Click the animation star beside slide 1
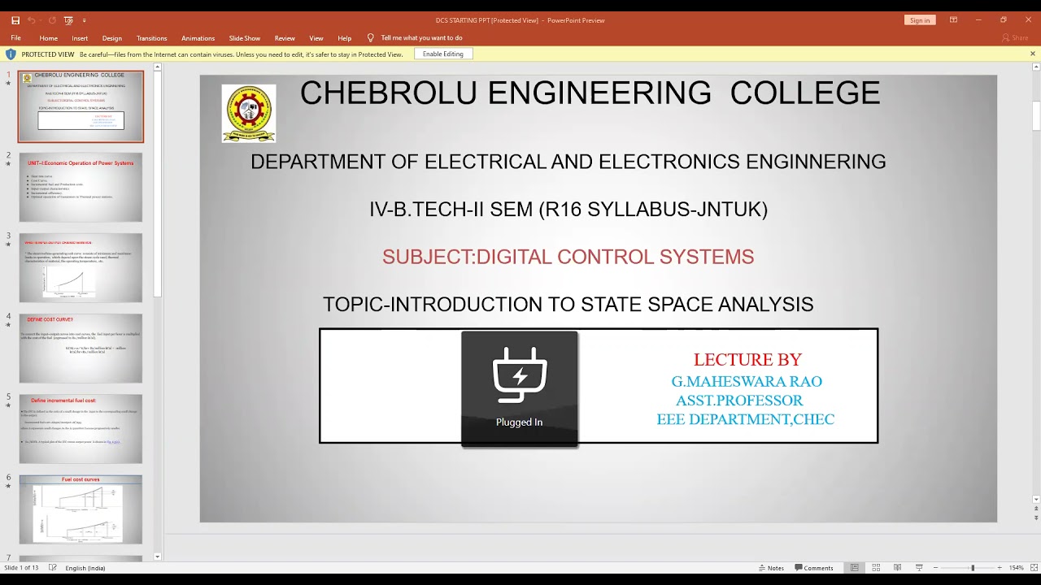This screenshot has width=1041, height=585. [8, 84]
